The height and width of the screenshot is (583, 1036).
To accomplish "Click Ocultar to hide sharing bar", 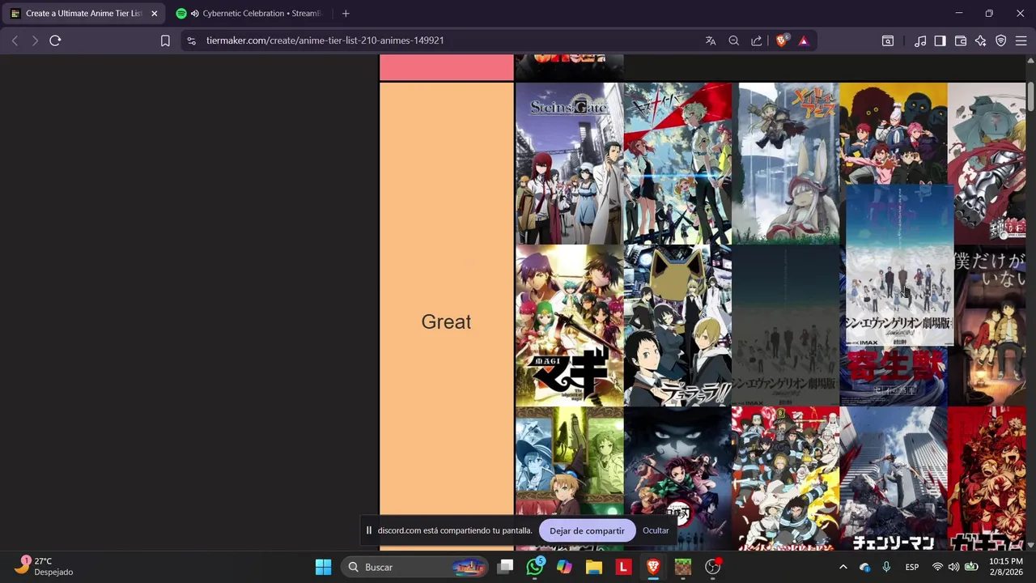I will coord(656,530).
